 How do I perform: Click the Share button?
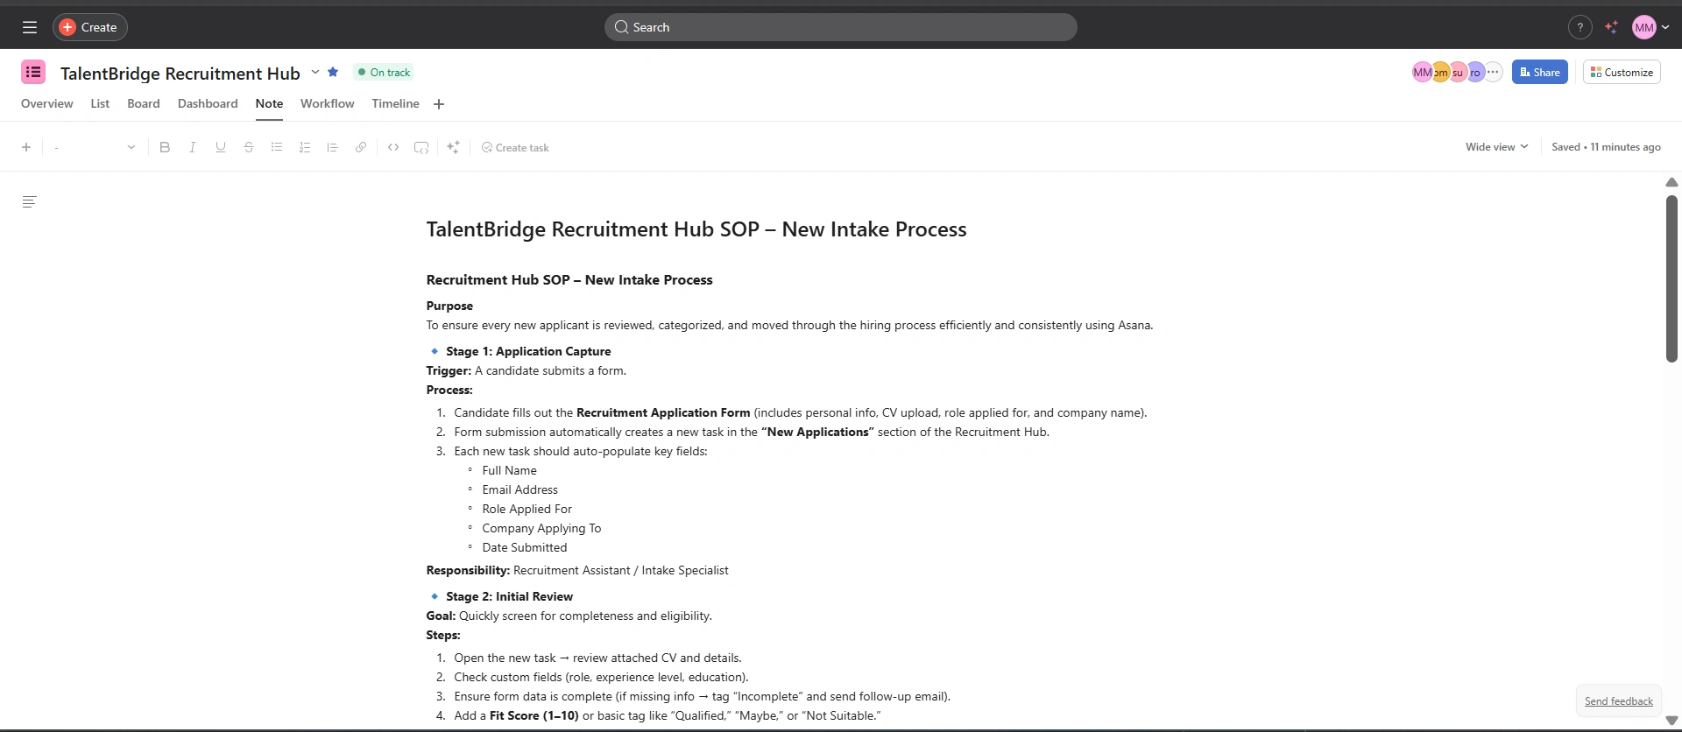click(1539, 73)
